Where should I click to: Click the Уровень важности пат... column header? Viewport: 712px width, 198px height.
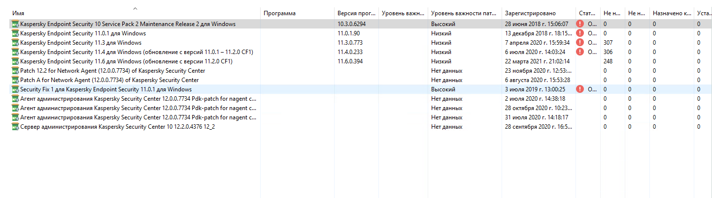465,13
